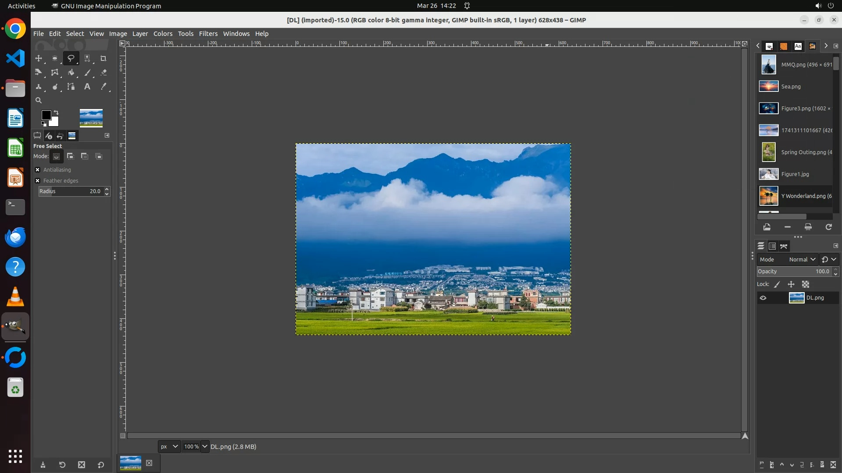Select the Zoom magnifier tool

39,100
